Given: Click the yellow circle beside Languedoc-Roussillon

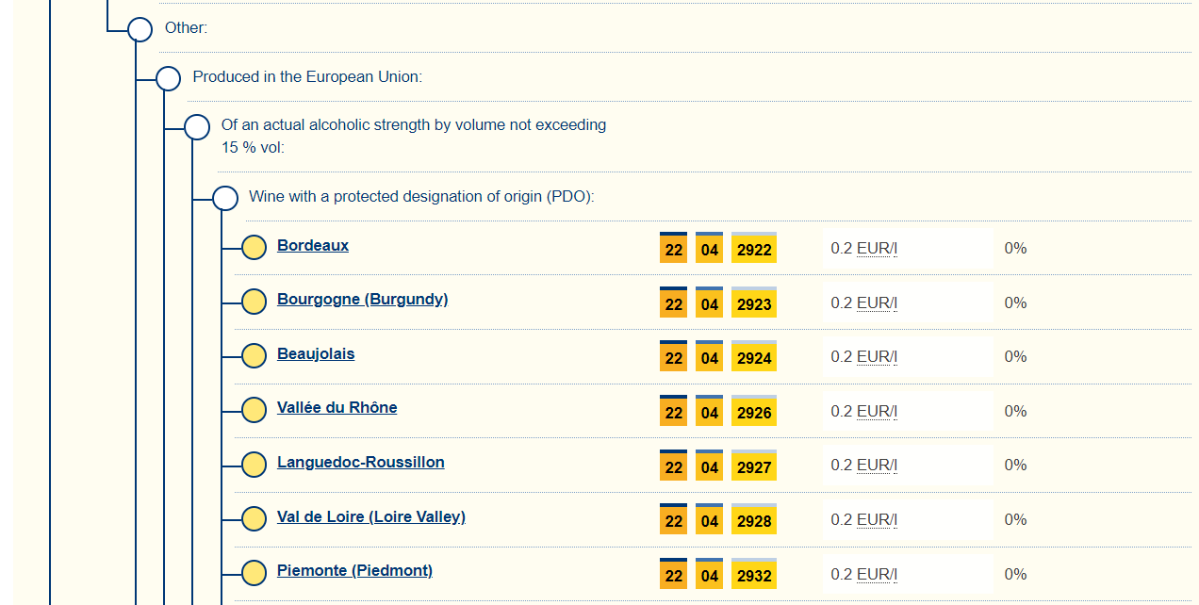Looking at the screenshot, I should (x=254, y=465).
